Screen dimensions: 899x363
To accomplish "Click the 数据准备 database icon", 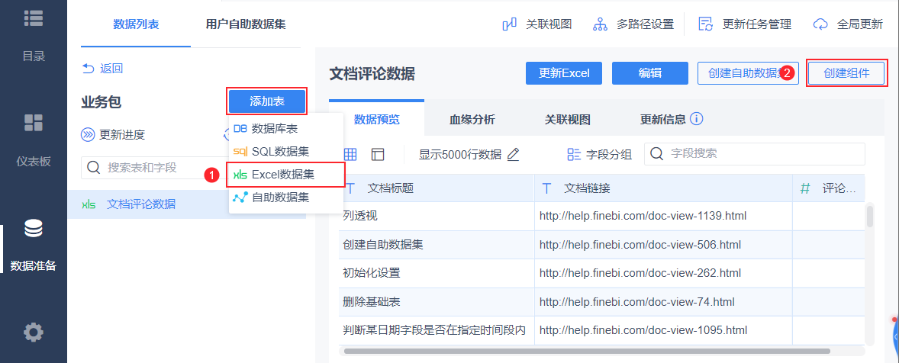I will pyautogui.click(x=33, y=228).
